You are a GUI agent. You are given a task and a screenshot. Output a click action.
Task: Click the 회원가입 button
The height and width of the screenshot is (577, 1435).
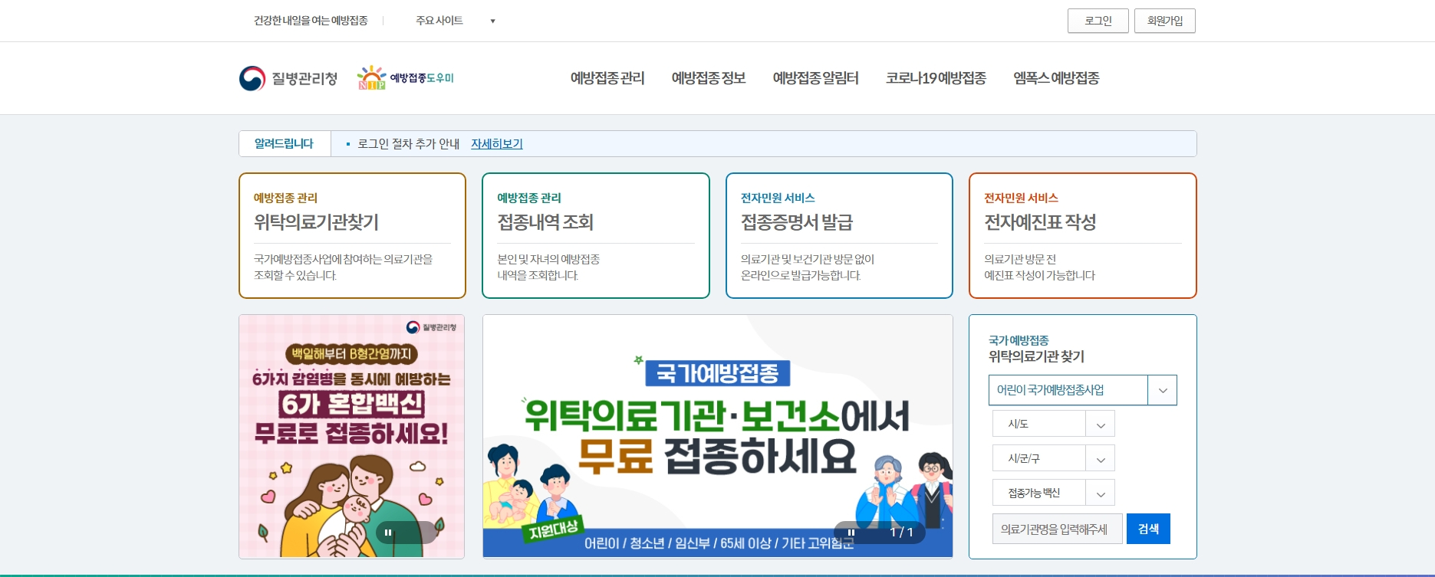pyautogui.click(x=1165, y=21)
